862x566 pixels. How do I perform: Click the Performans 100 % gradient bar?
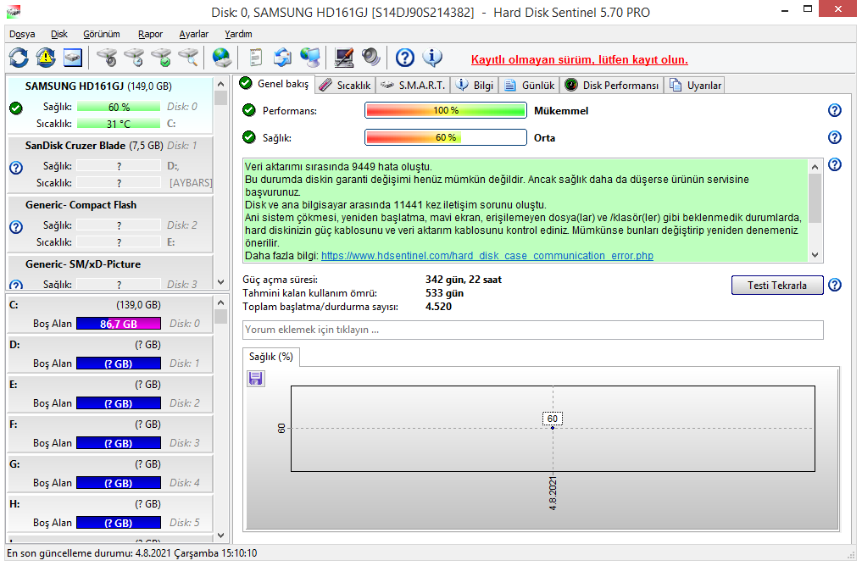(x=446, y=110)
